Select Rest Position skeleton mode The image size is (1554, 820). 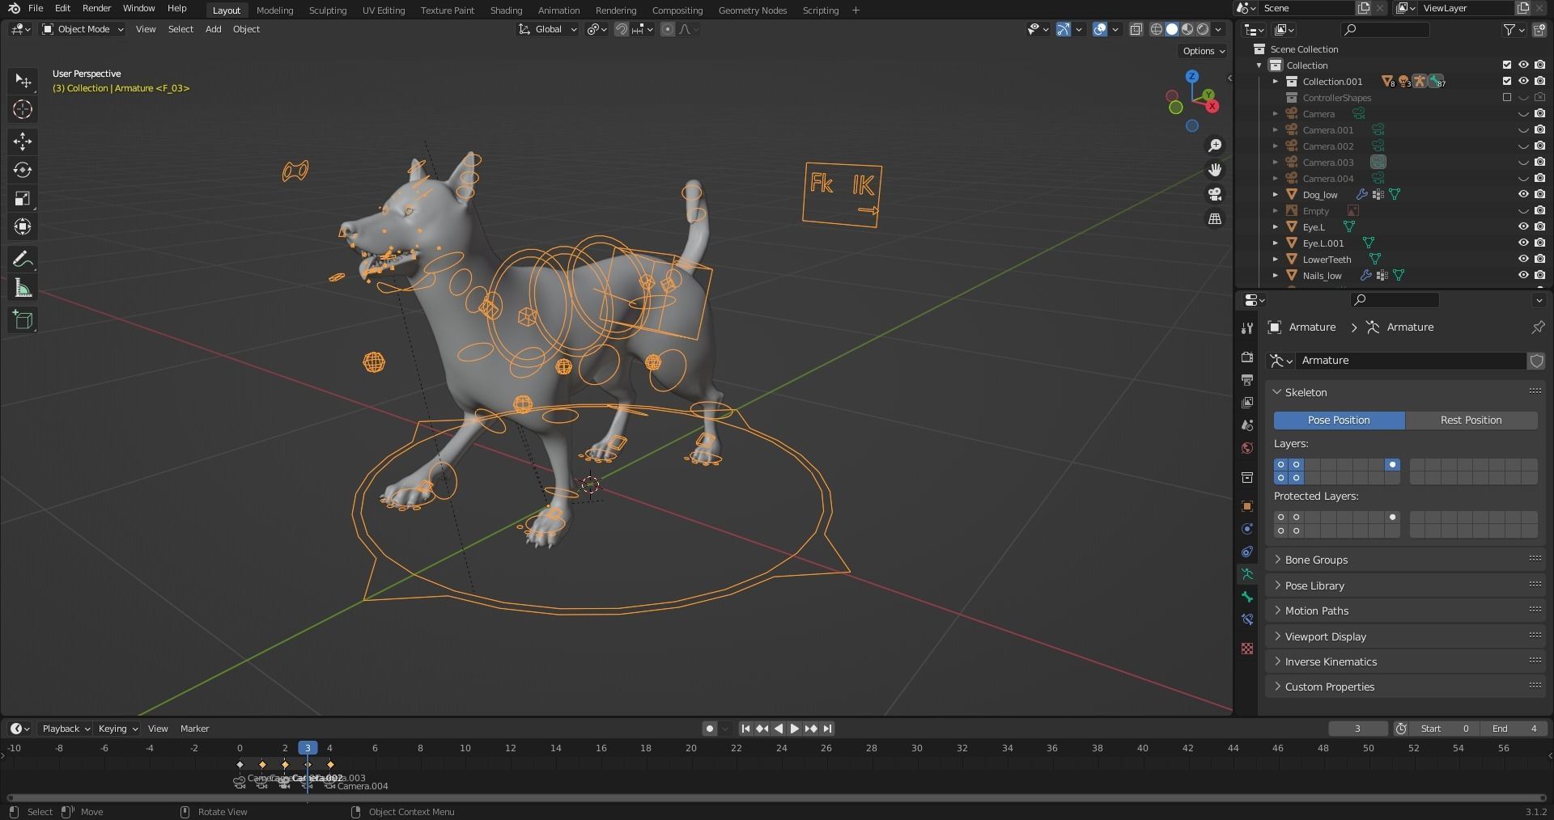click(1471, 420)
